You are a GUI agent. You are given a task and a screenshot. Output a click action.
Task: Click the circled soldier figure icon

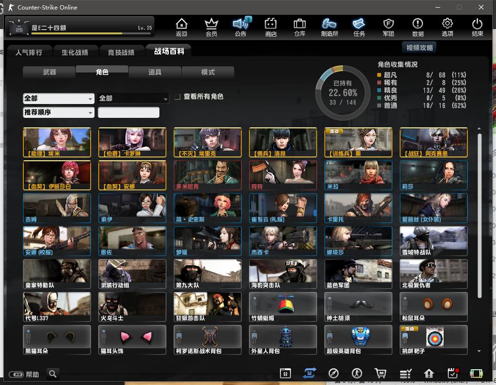click(x=357, y=373)
